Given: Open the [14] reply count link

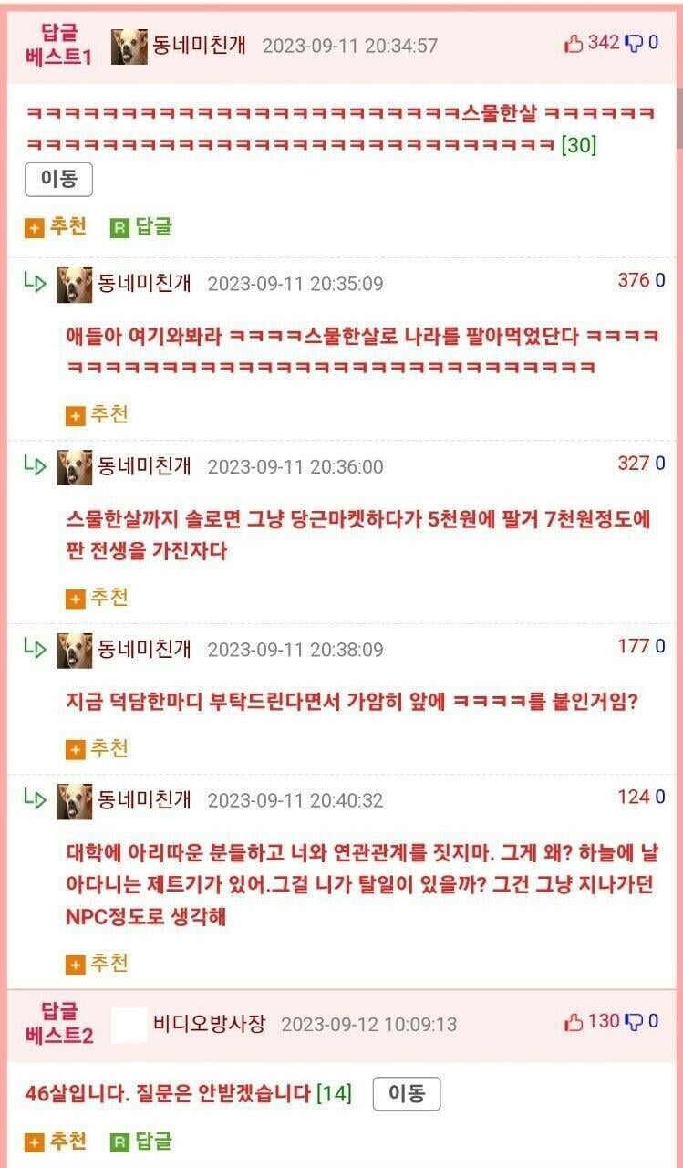Looking at the screenshot, I should (334, 1093).
